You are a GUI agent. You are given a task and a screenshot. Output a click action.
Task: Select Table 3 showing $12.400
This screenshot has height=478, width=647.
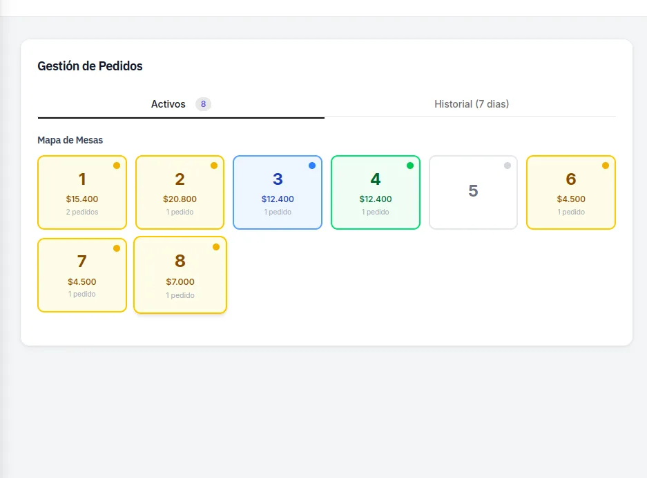(x=278, y=192)
